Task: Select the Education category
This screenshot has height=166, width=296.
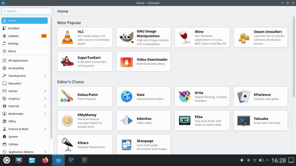Action: pyautogui.click(x=24, y=83)
